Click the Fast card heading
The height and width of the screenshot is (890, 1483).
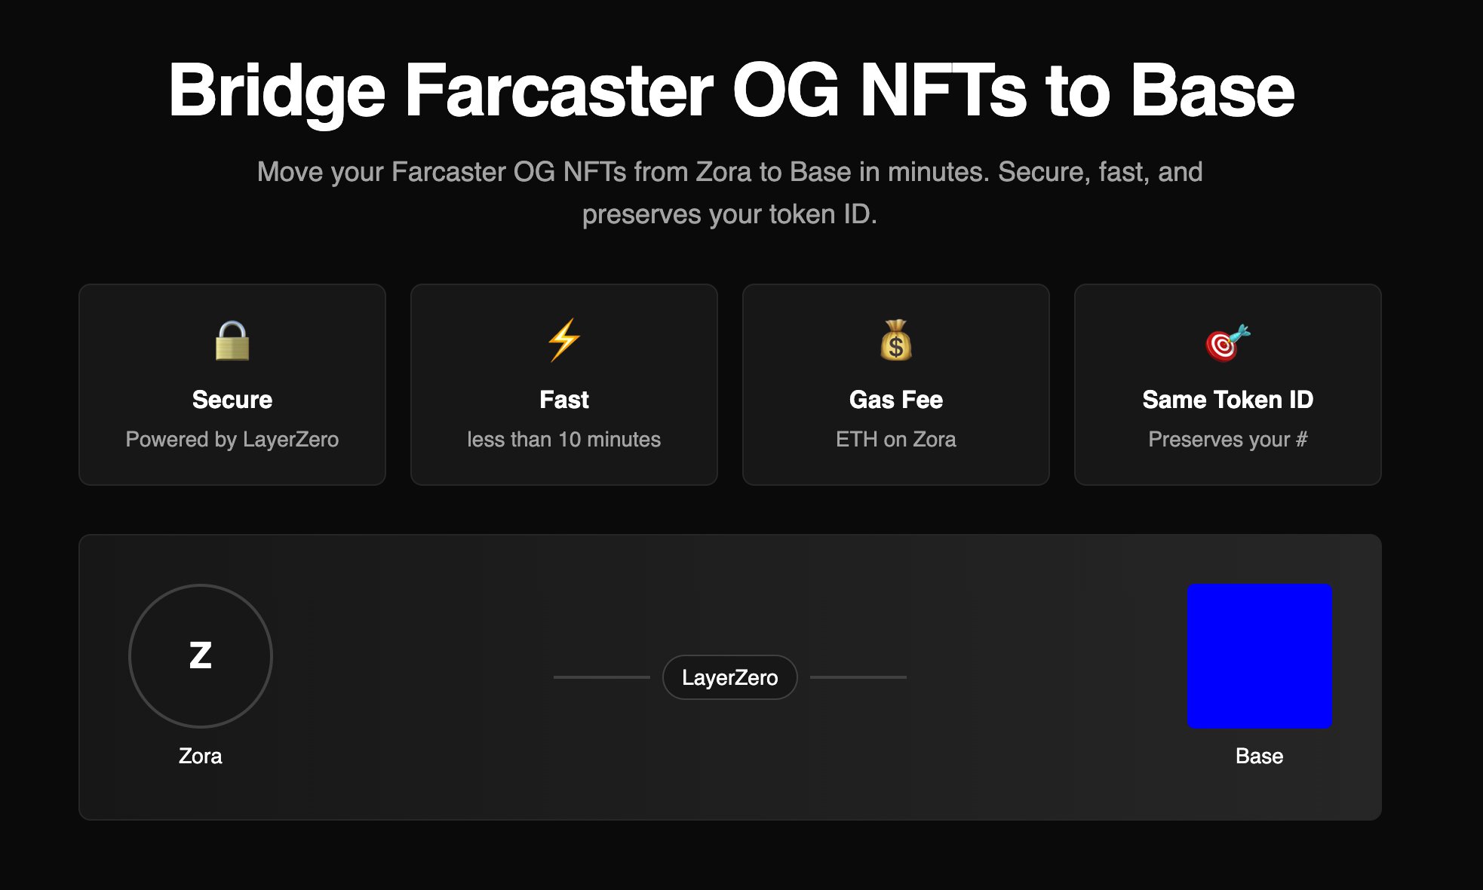[563, 400]
